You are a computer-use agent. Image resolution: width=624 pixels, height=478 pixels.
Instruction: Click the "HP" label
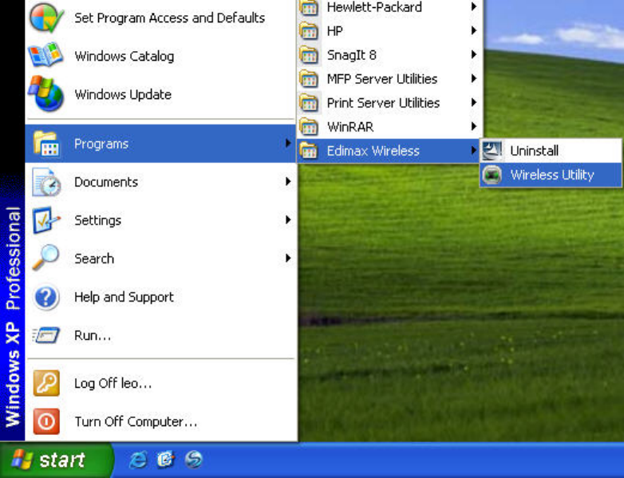click(x=334, y=31)
